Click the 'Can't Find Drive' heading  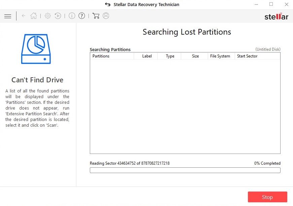pos(37,80)
